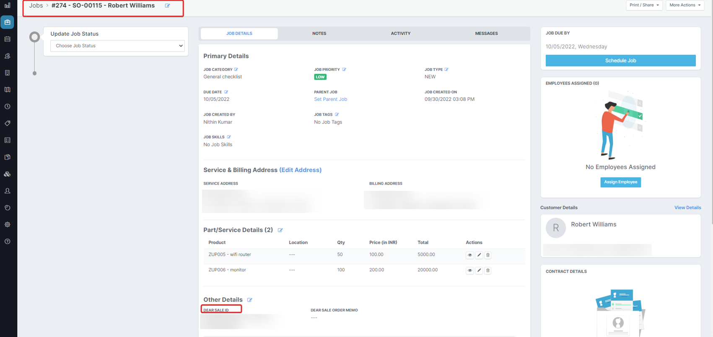This screenshot has height=337, width=713.
Task: Edit the Due Date field
Action: [x=226, y=92]
